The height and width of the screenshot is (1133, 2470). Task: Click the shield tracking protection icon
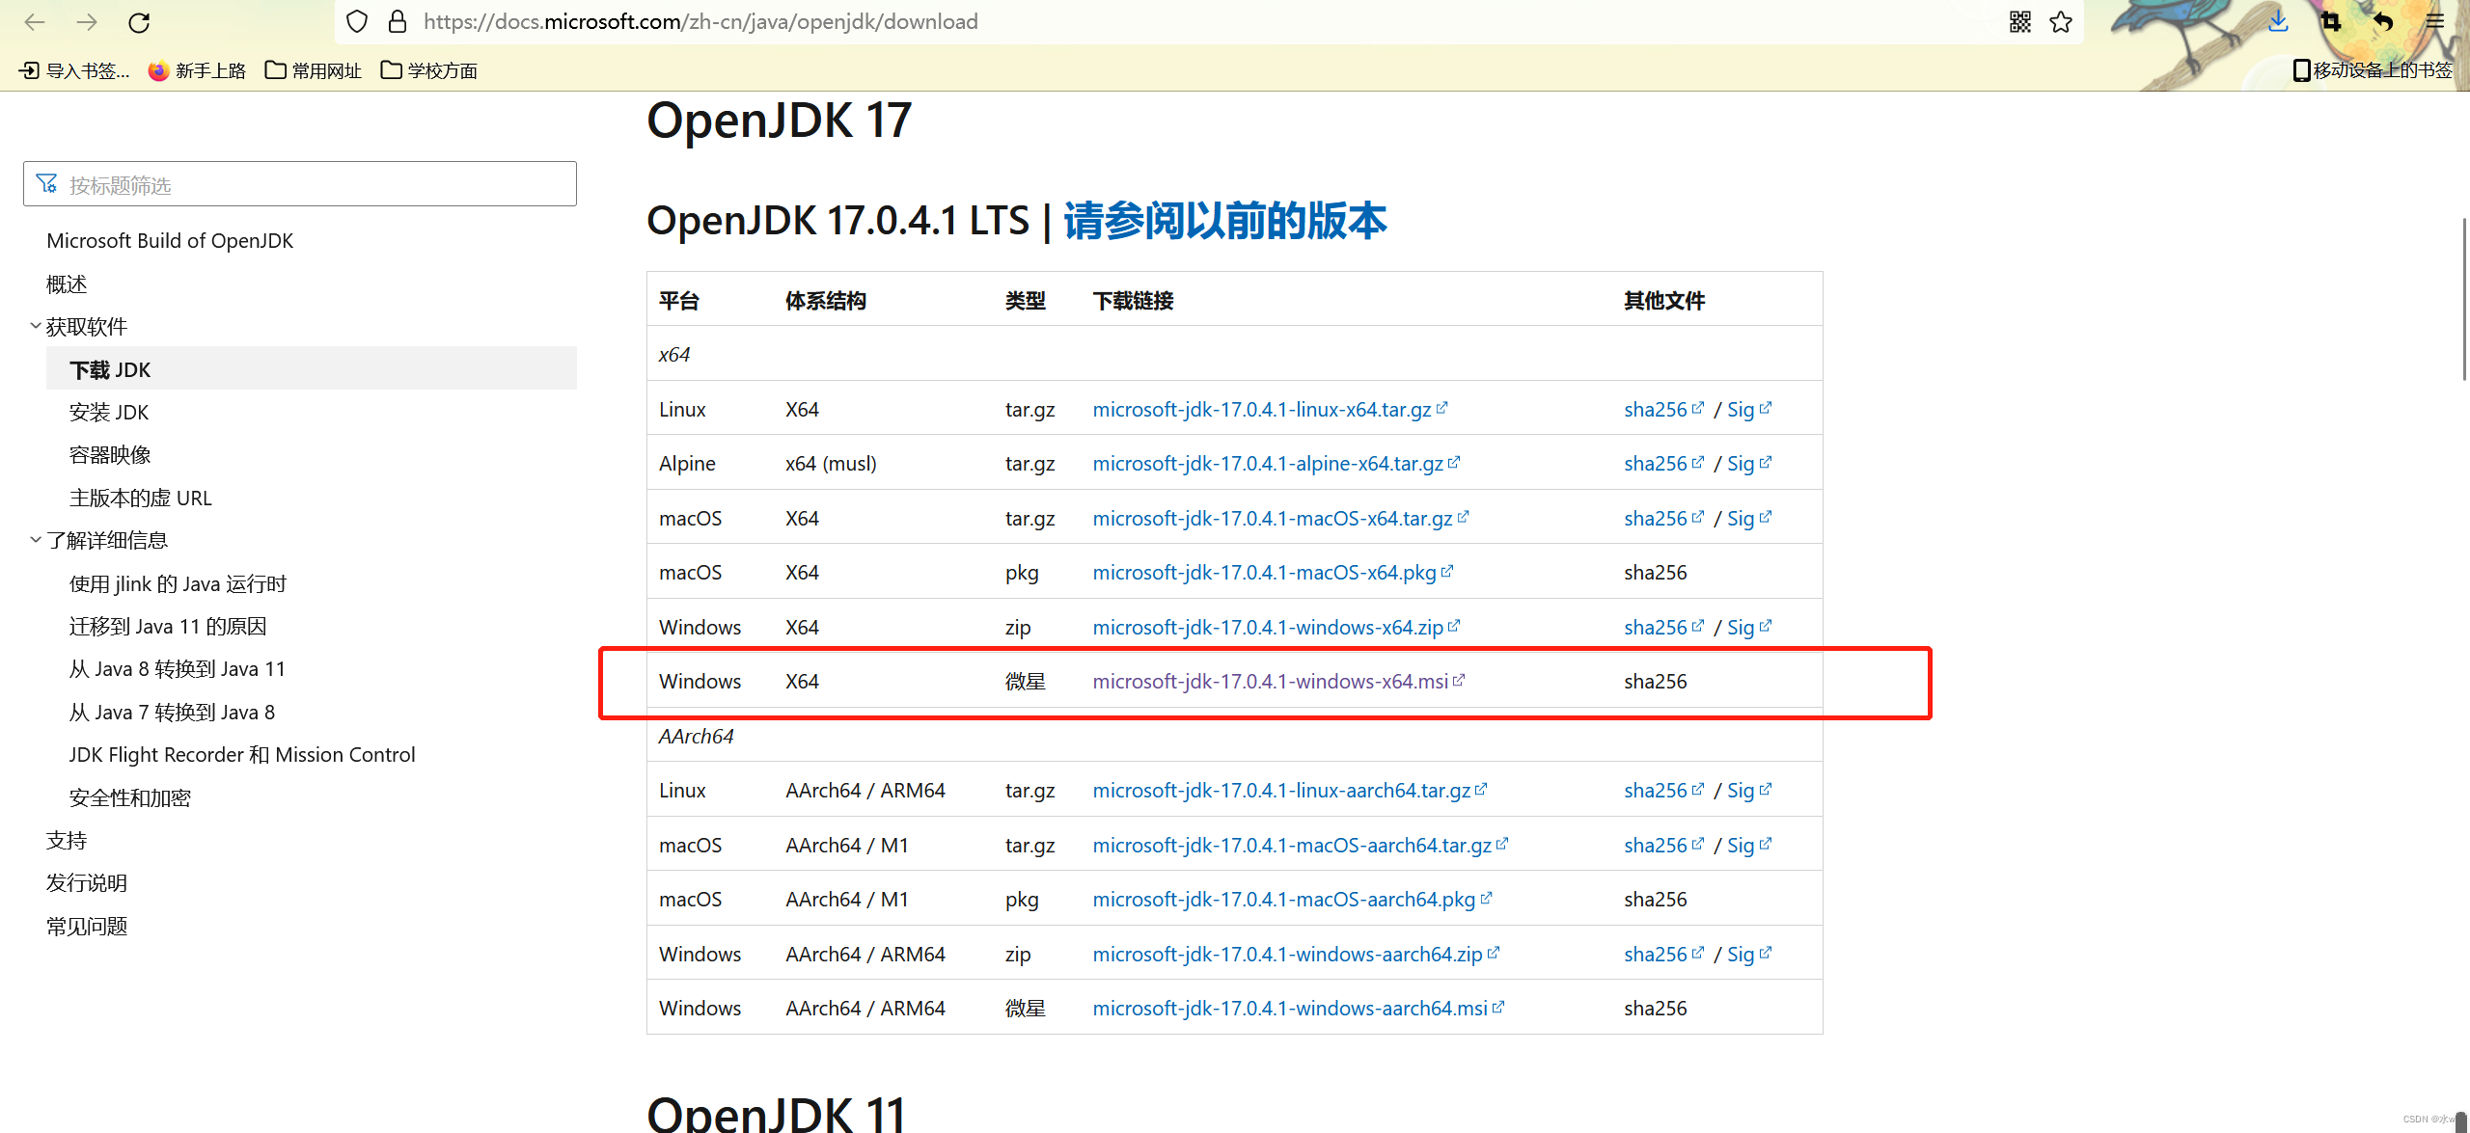(x=357, y=22)
